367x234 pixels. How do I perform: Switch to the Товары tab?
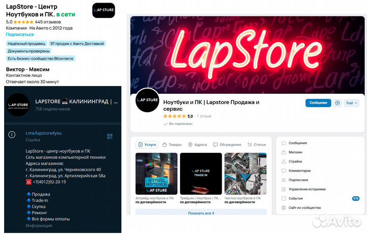tap(172, 145)
